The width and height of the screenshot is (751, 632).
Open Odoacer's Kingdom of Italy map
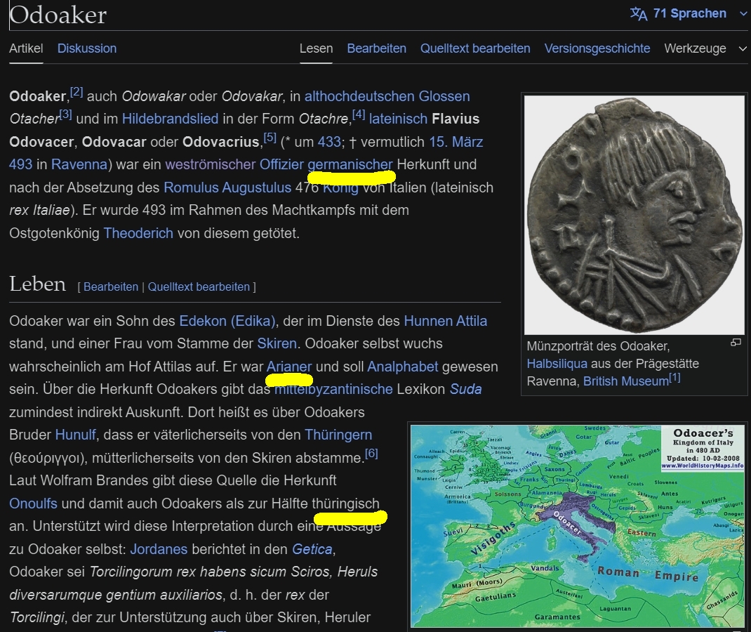tap(578, 526)
